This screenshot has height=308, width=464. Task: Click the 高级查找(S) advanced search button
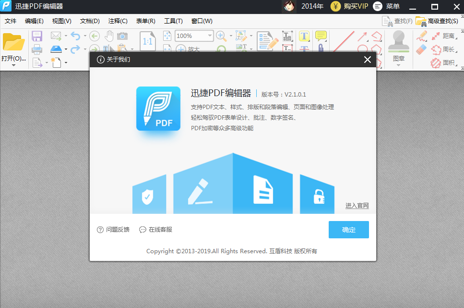[437, 21]
